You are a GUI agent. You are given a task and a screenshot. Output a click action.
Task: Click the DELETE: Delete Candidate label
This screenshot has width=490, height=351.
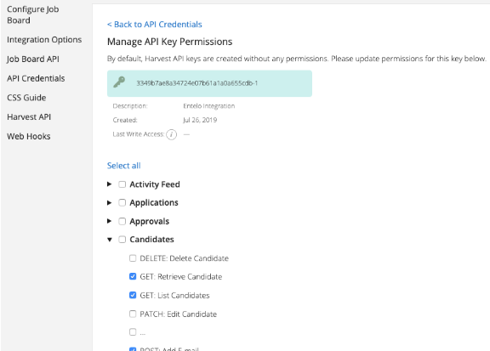184,258
